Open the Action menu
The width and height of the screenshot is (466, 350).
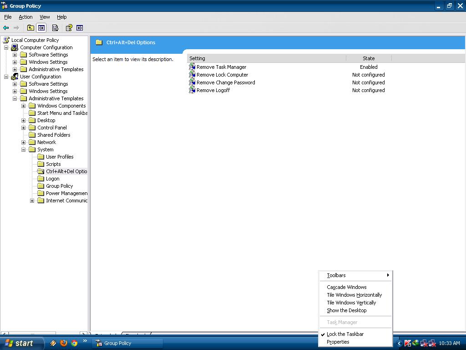[x=25, y=17]
